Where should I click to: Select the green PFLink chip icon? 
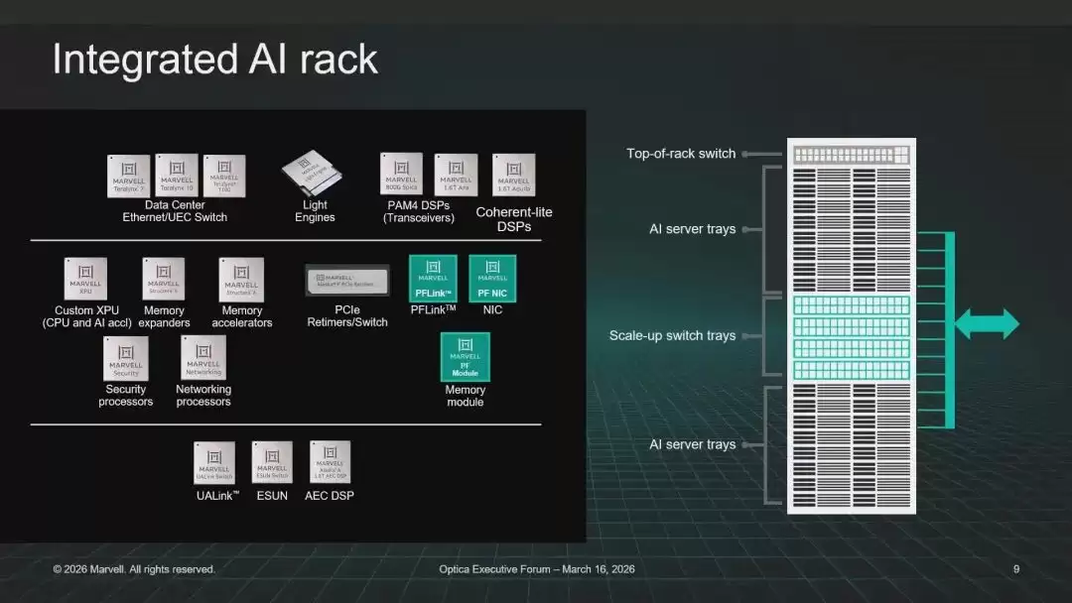click(x=433, y=279)
